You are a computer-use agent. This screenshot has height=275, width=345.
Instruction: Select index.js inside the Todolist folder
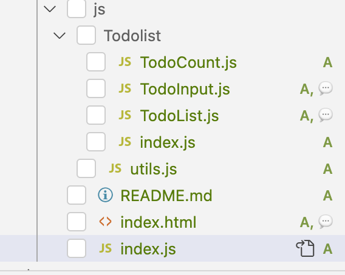[168, 142]
